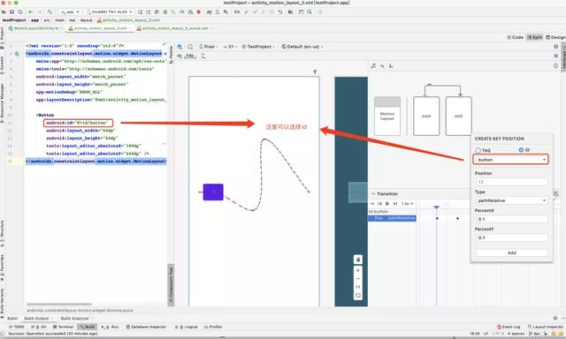Select the Pos pathRelative timeline row
Screen dimensions: 566x339
coord(393,218)
